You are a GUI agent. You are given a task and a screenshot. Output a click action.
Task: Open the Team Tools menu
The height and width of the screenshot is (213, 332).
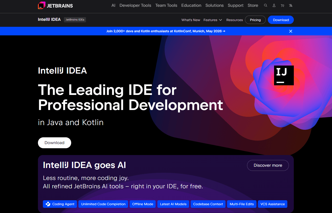click(166, 5)
